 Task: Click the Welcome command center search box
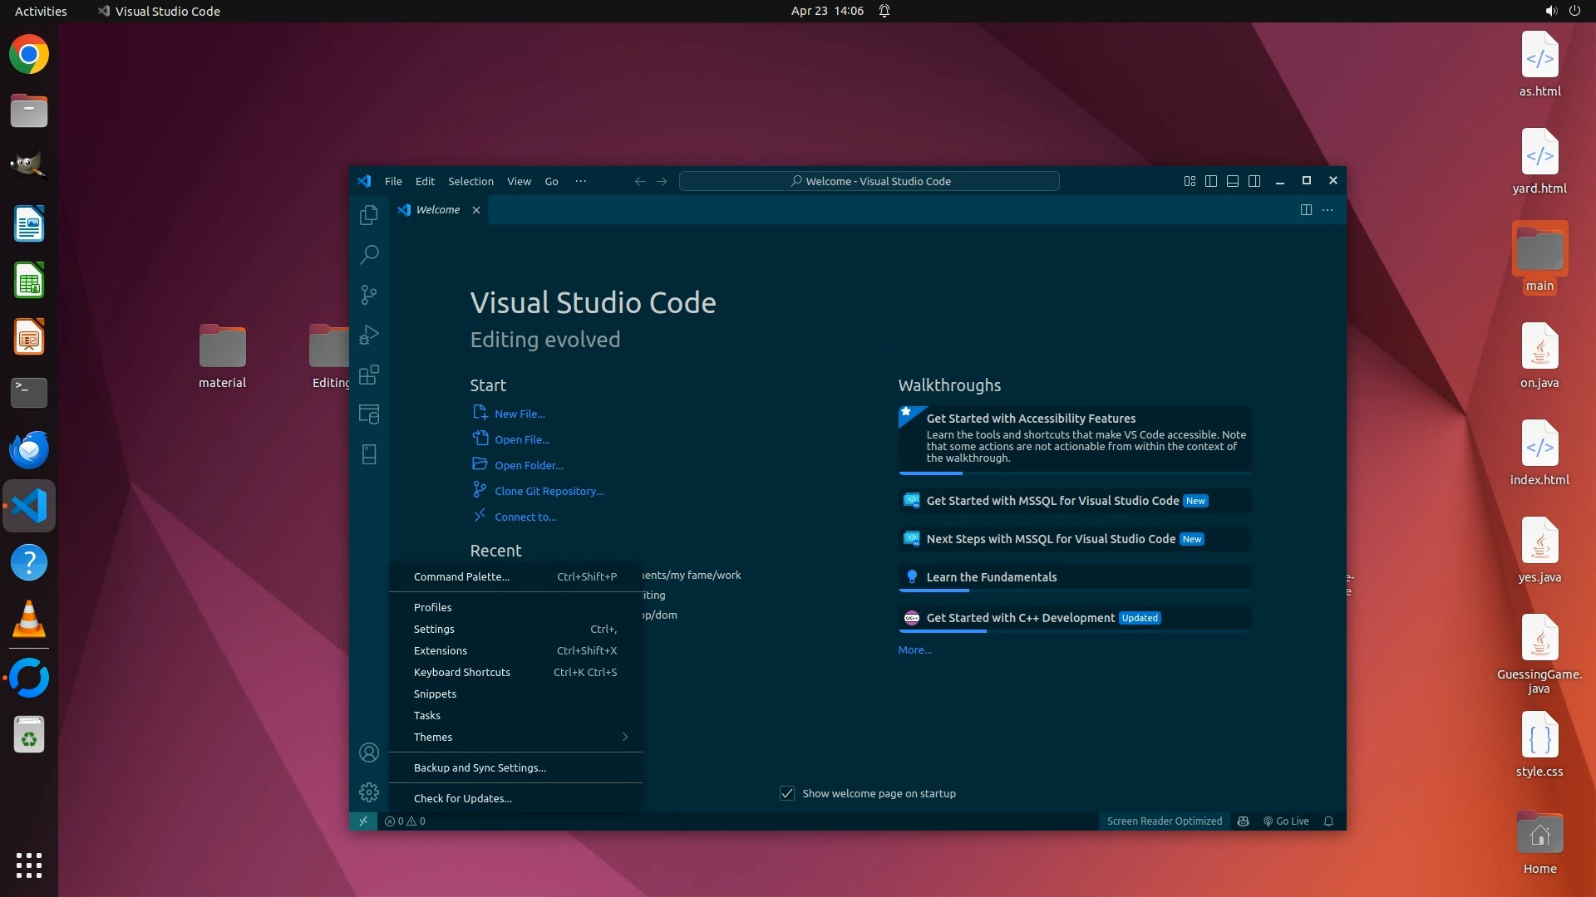click(x=869, y=181)
